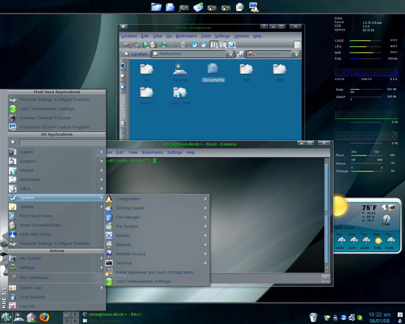Expand the Remote Access submenu
This screenshot has height=324, width=405.
point(157,254)
